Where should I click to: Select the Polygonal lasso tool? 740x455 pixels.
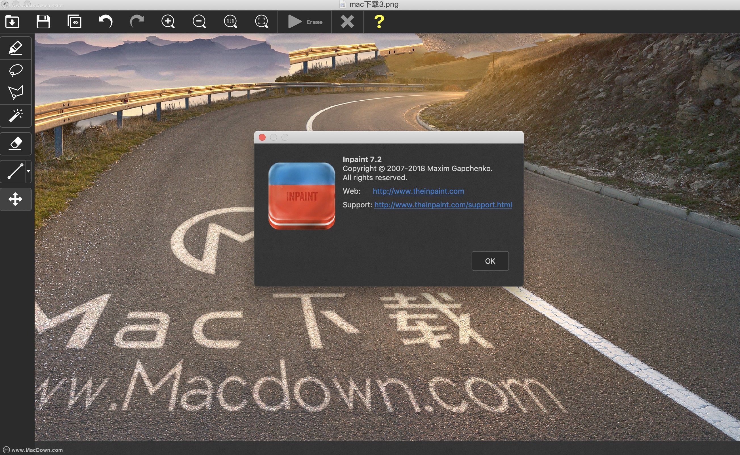pyautogui.click(x=16, y=93)
